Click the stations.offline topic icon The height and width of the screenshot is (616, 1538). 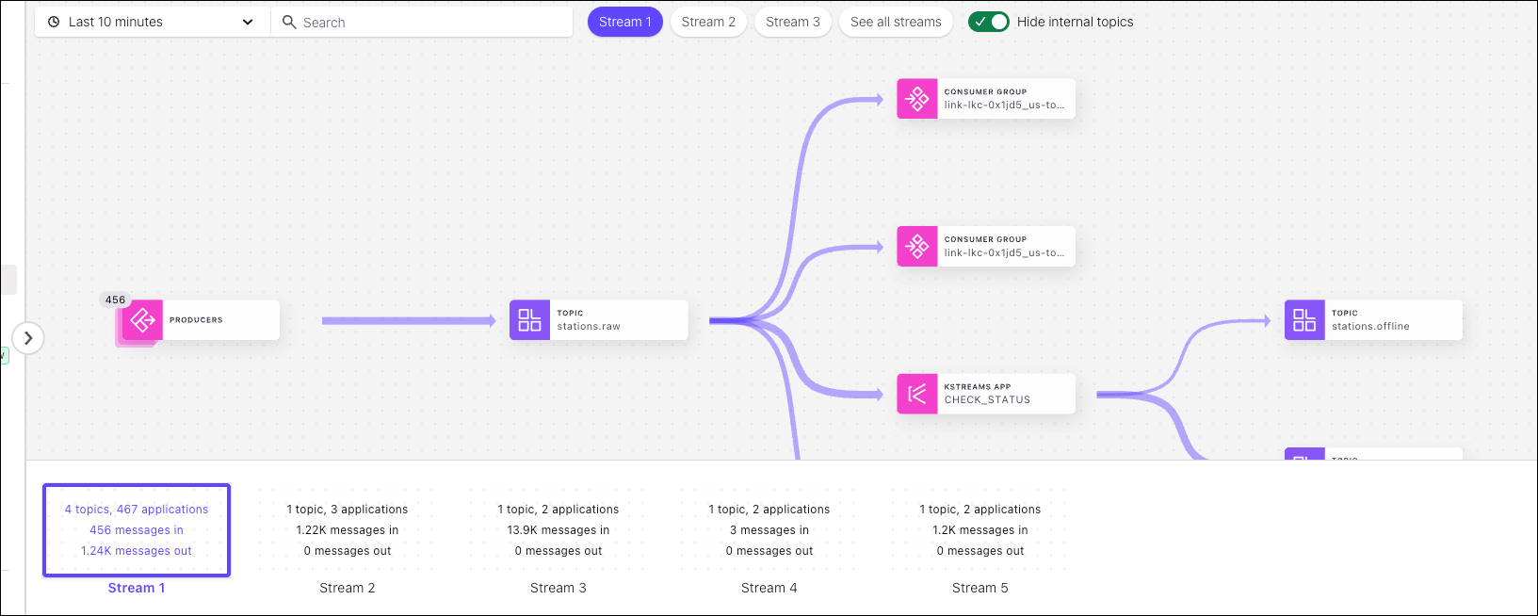tap(1304, 320)
